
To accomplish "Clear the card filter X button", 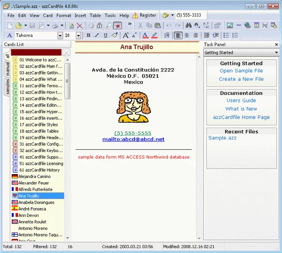I will coord(66,53).
